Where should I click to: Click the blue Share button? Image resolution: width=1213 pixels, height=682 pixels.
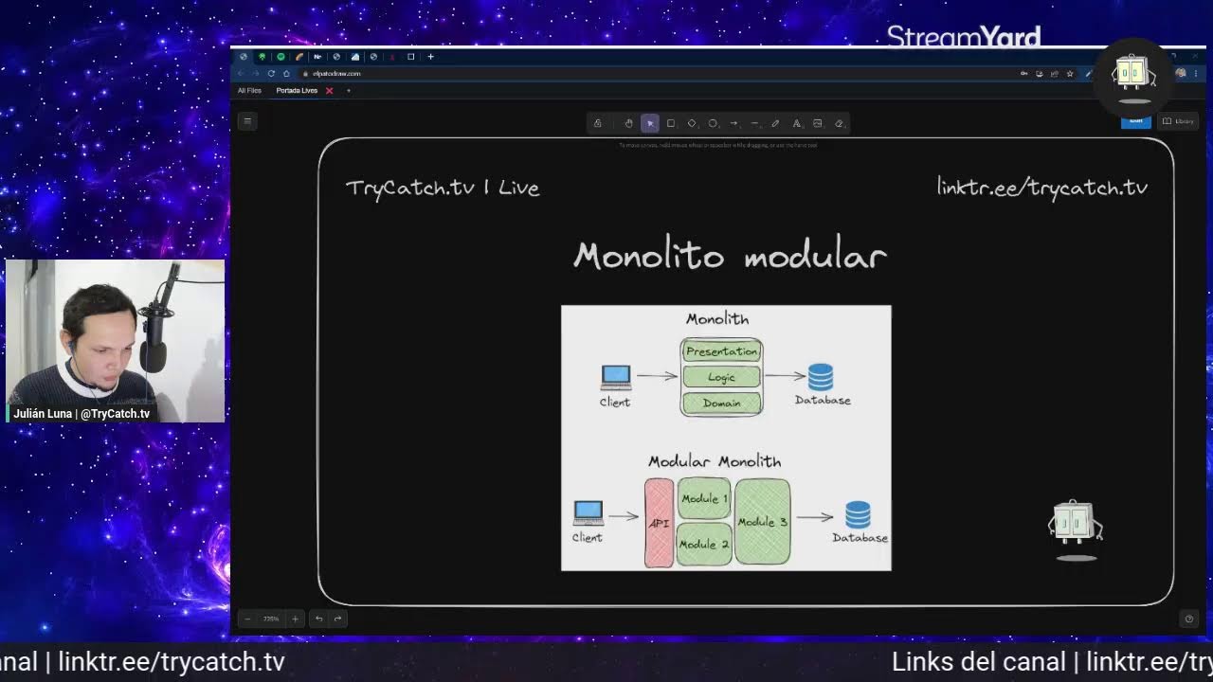(1136, 122)
